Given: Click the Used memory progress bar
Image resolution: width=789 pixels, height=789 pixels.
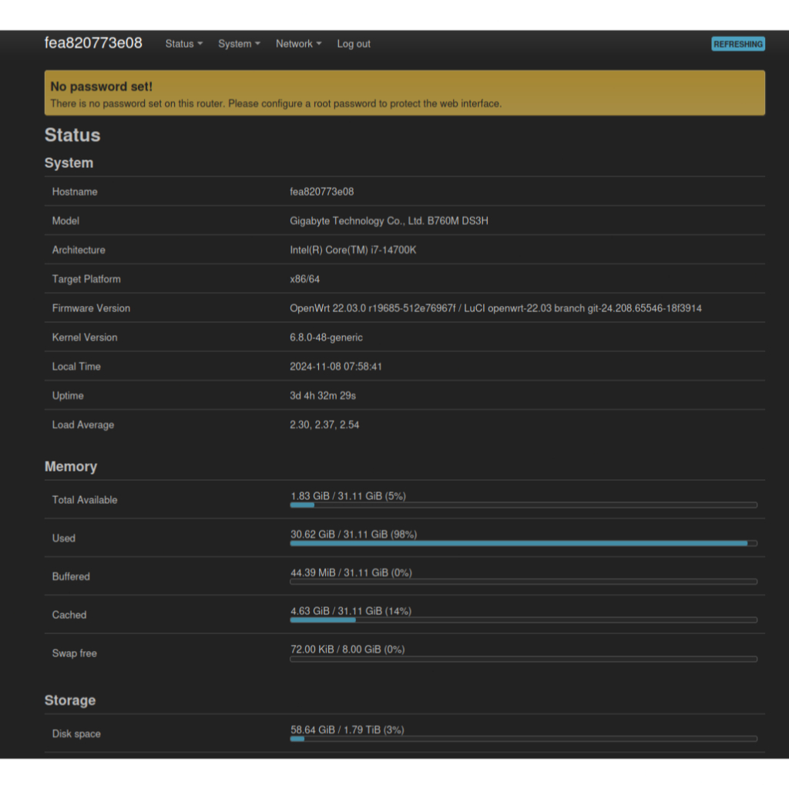Looking at the screenshot, I should pos(523,543).
